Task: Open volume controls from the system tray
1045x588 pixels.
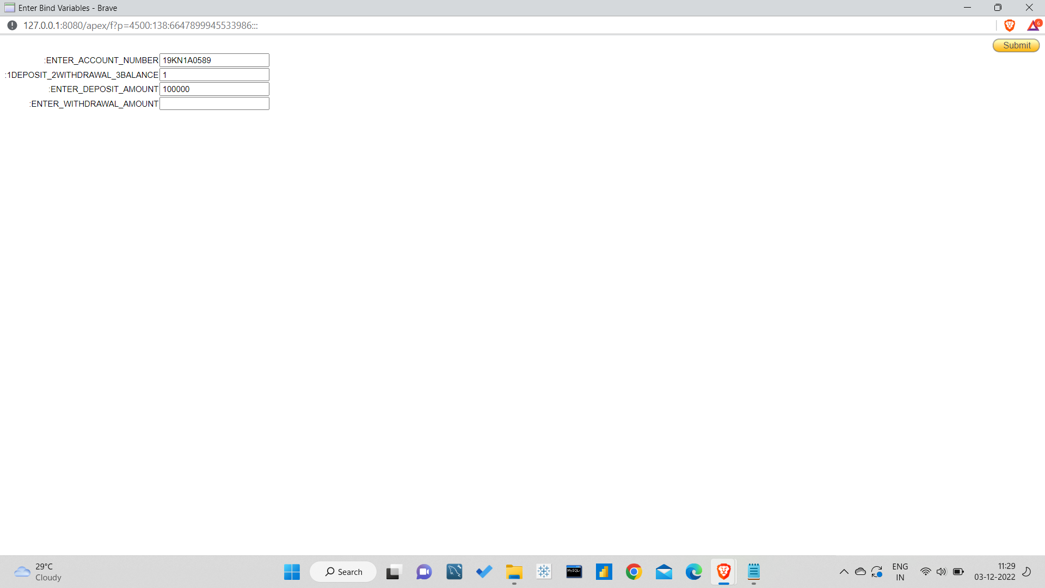Action: 942,572
